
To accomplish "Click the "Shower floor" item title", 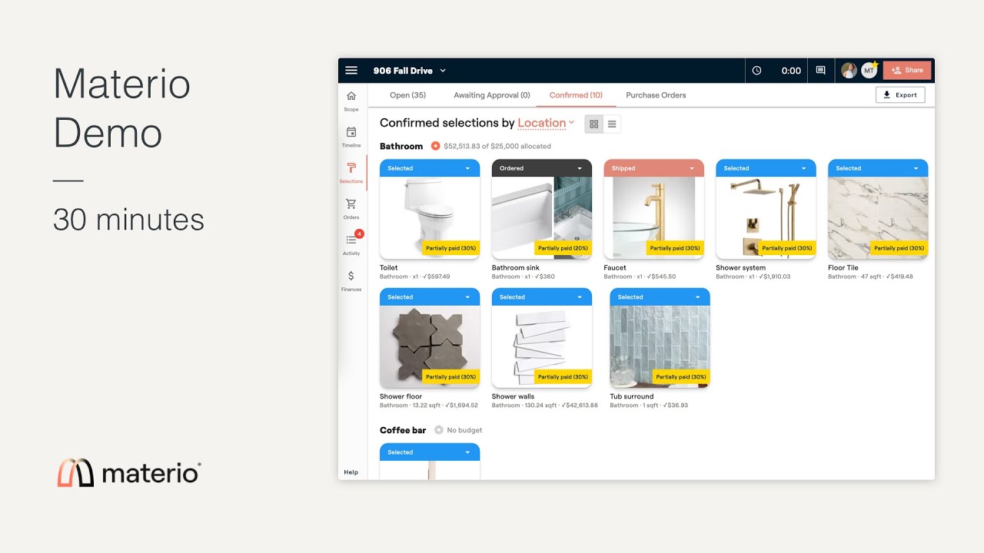I will click(401, 397).
